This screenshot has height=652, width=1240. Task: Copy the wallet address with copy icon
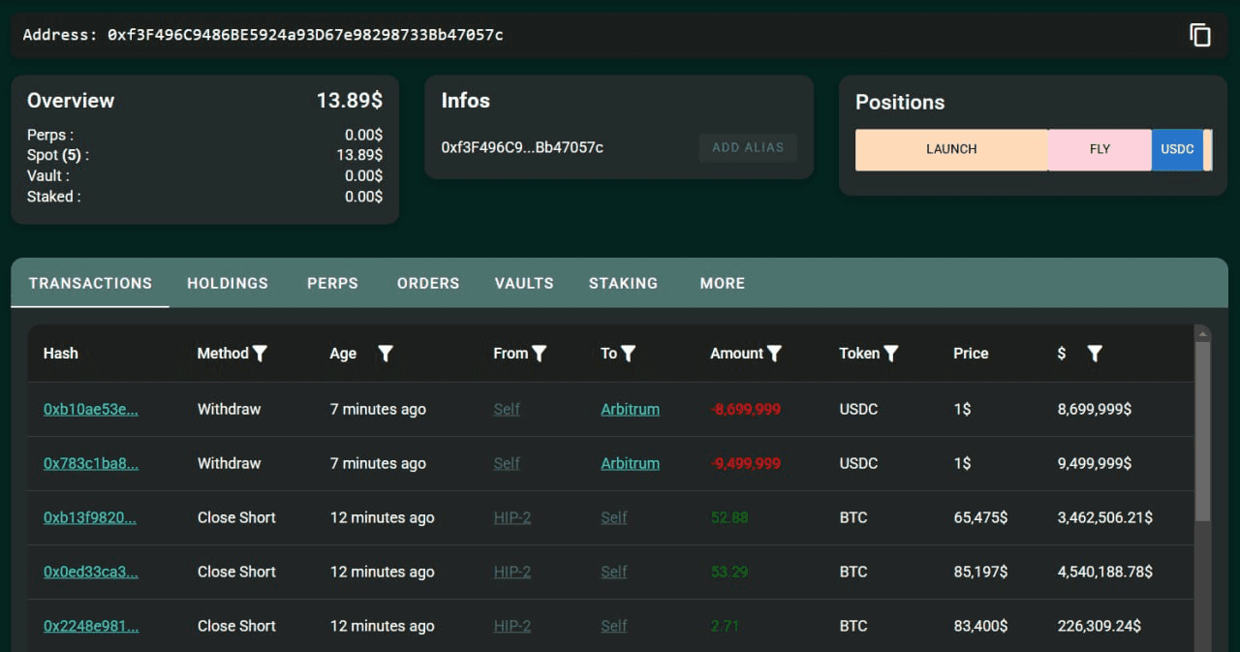[1200, 35]
